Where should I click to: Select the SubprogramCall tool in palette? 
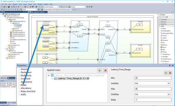pyautogui.click(x=167, y=33)
